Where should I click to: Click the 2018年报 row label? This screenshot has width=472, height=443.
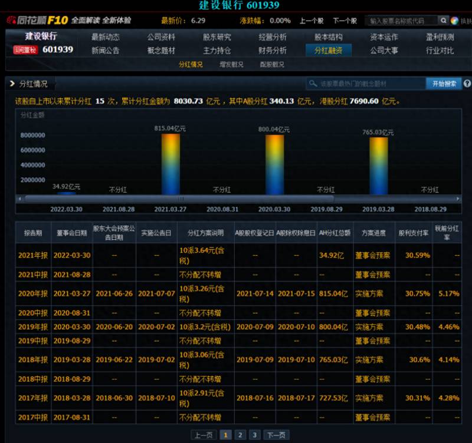click(x=33, y=360)
